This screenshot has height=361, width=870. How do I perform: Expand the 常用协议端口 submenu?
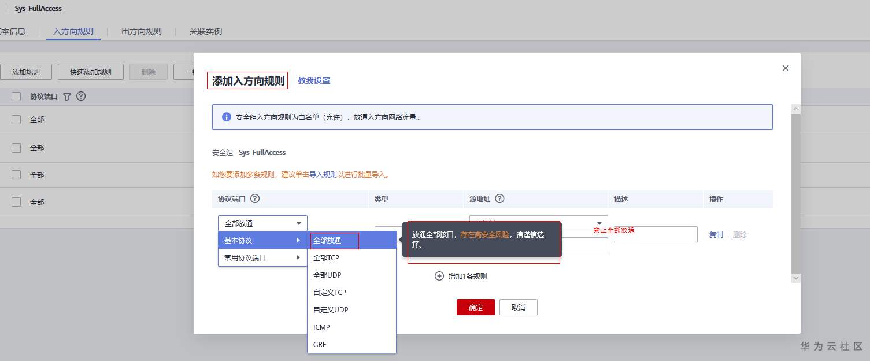262,257
